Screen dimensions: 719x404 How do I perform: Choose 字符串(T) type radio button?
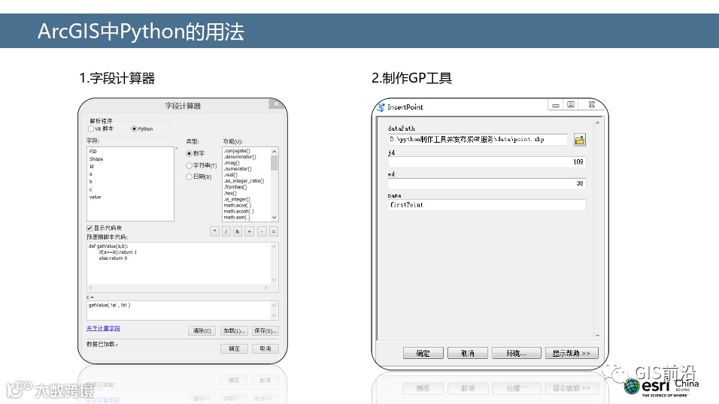tap(189, 165)
